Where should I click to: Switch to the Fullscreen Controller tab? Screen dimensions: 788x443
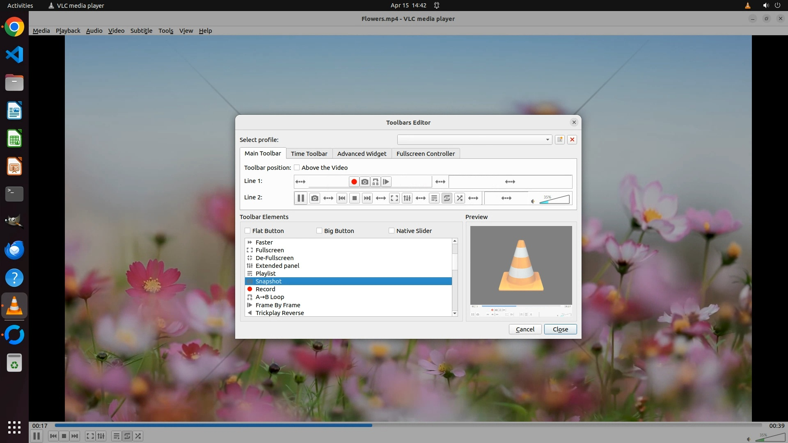click(x=425, y=153)
